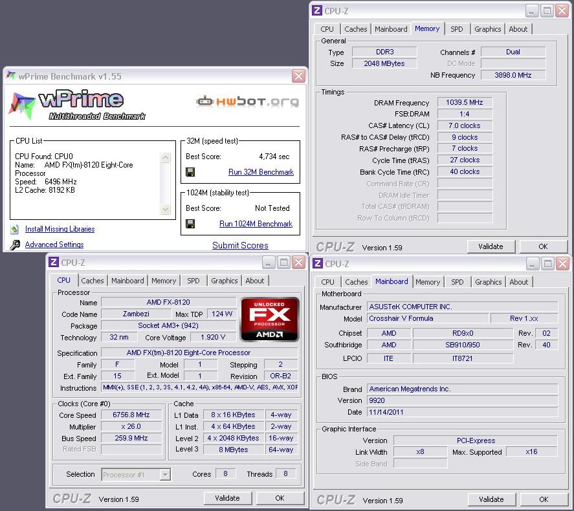Click the Link Width x8 value
This screenshot has width=574, height=511.
420,451
